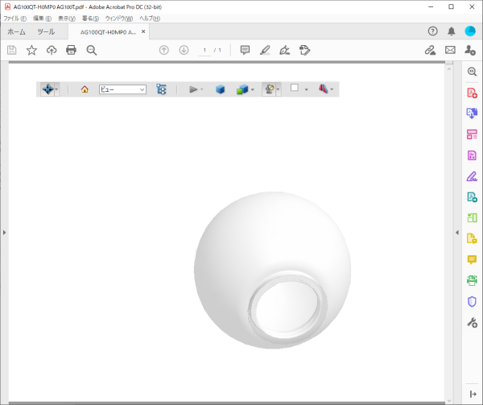Return to default view with home icon
483x405 pixels.
pyautogui.click(x=85, y=89)
